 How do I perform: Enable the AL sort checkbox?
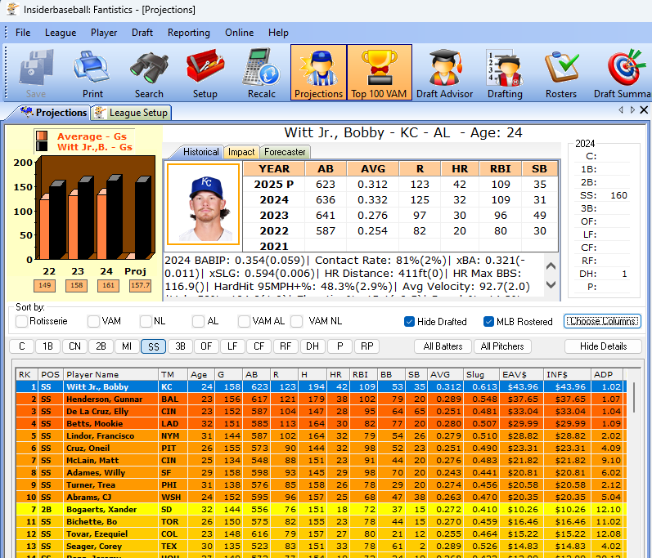198,321
